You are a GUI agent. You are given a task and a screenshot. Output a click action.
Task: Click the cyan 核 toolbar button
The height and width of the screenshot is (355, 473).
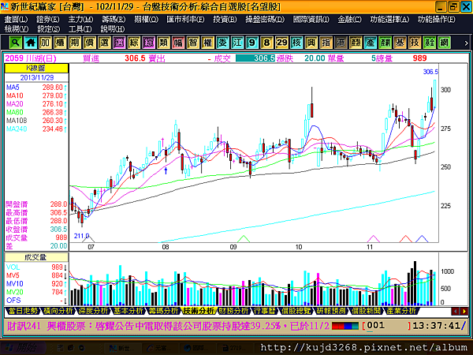click(296, 43)
